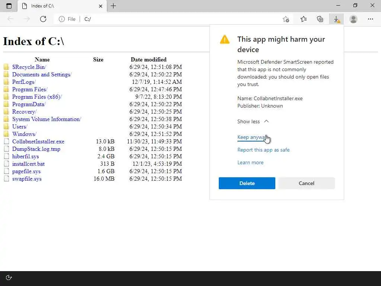Click file icon beside swapfile.sys
Image resolution: width=381 pixels, height=286 pixels.
(6, 178)
